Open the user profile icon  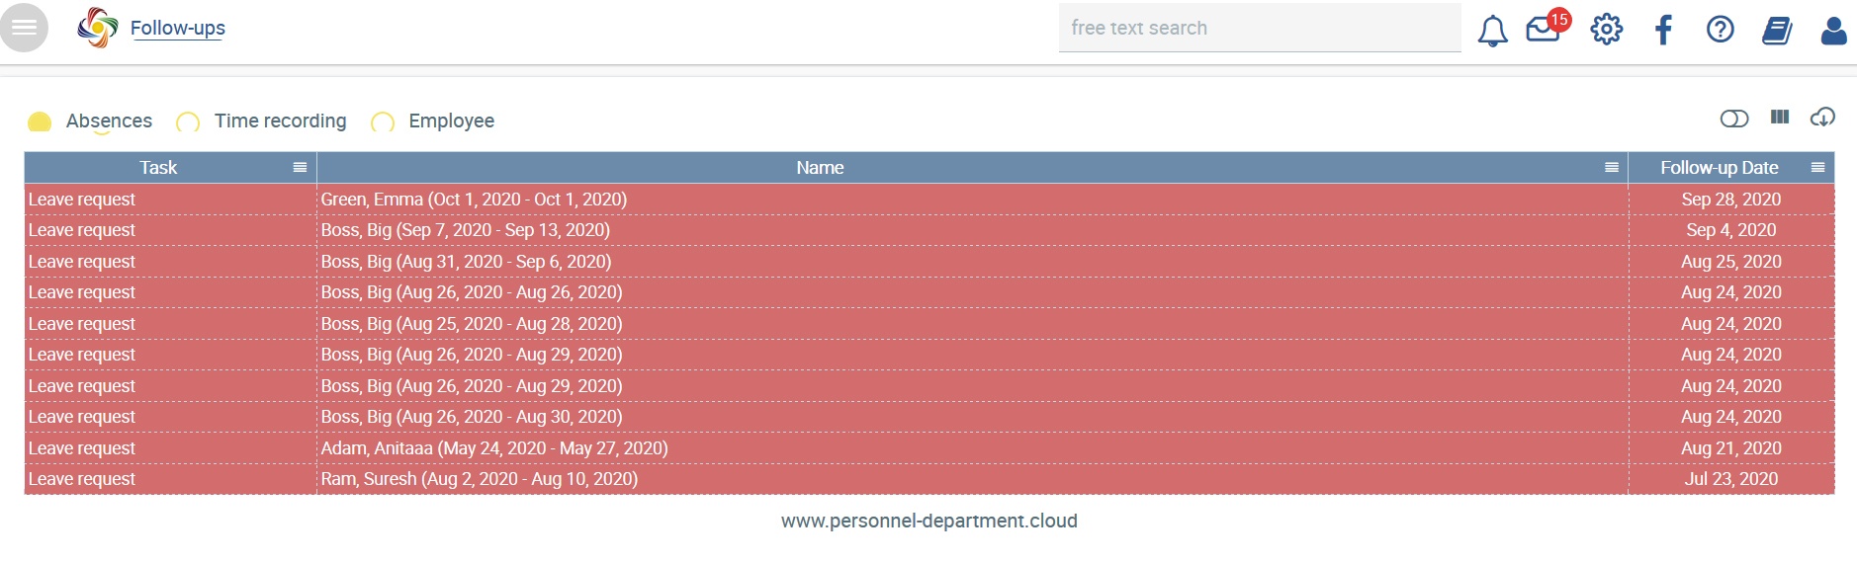coord(1833,31)
